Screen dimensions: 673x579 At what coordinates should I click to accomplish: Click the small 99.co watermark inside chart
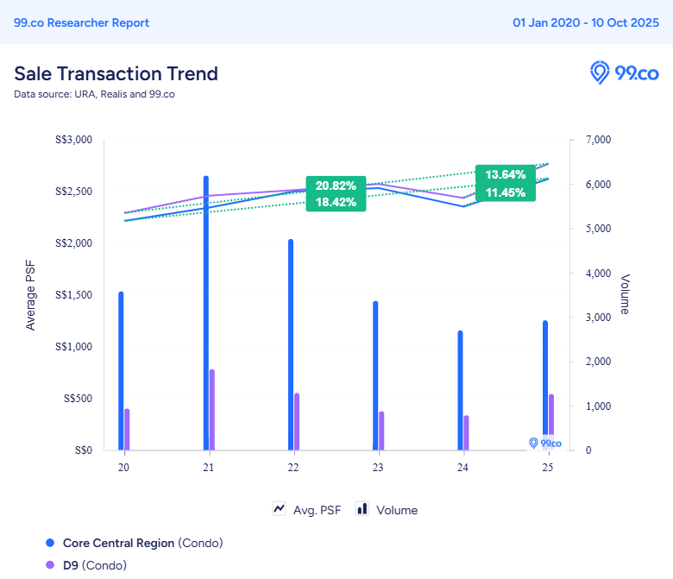point(544,444)
